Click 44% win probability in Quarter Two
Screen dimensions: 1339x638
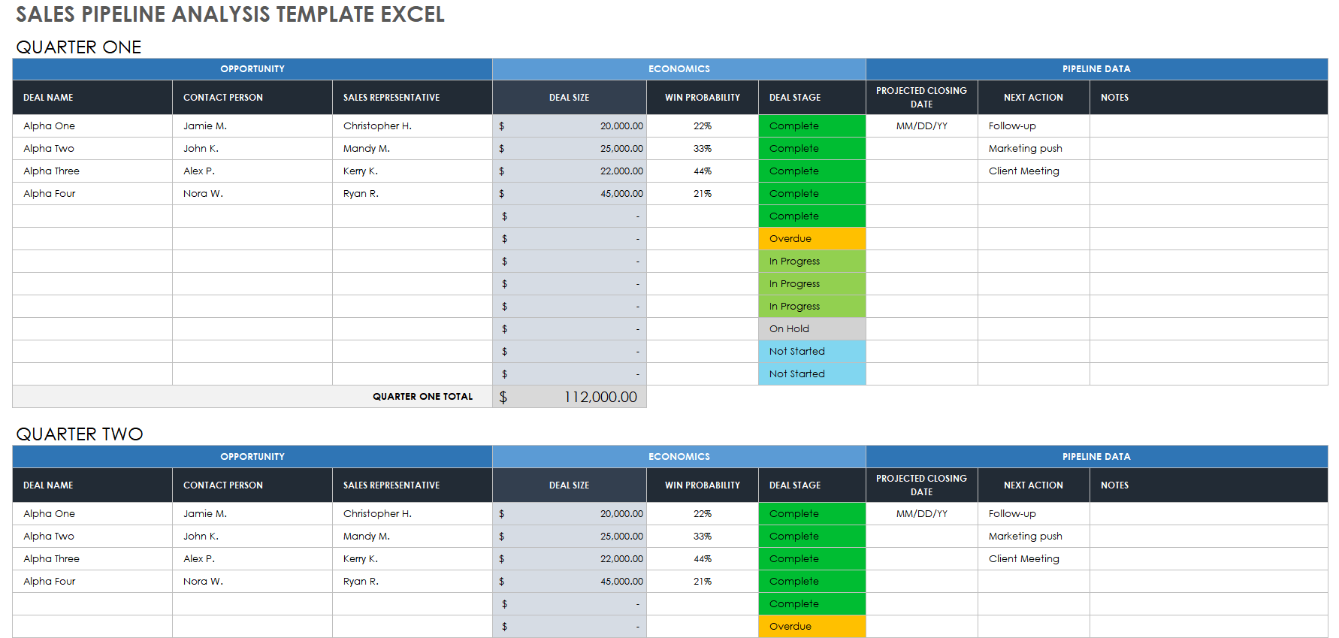(702, 559)
